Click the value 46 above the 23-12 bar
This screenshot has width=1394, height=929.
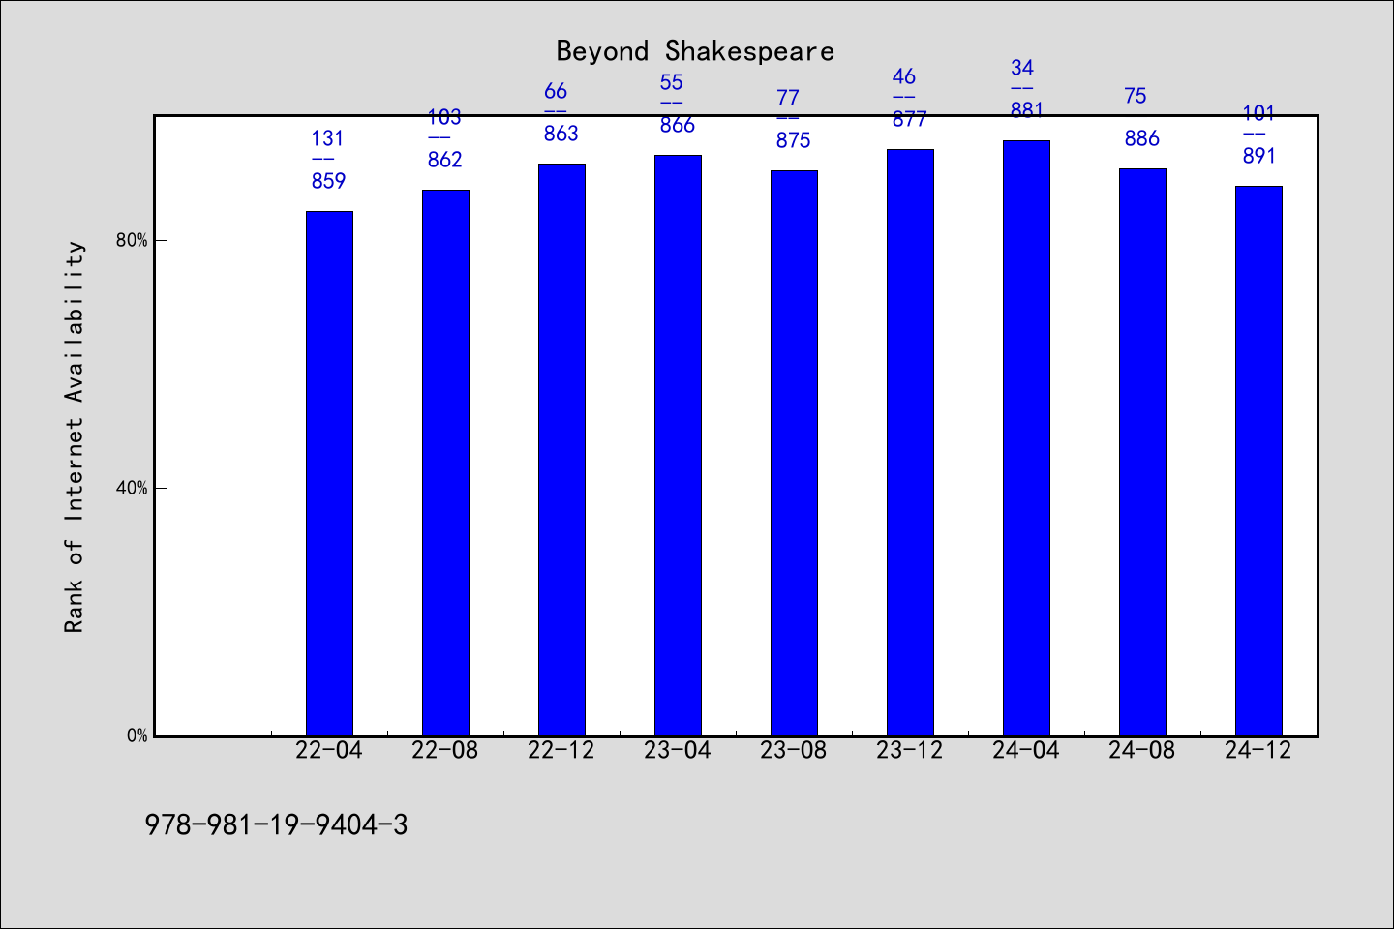point(904,76)
